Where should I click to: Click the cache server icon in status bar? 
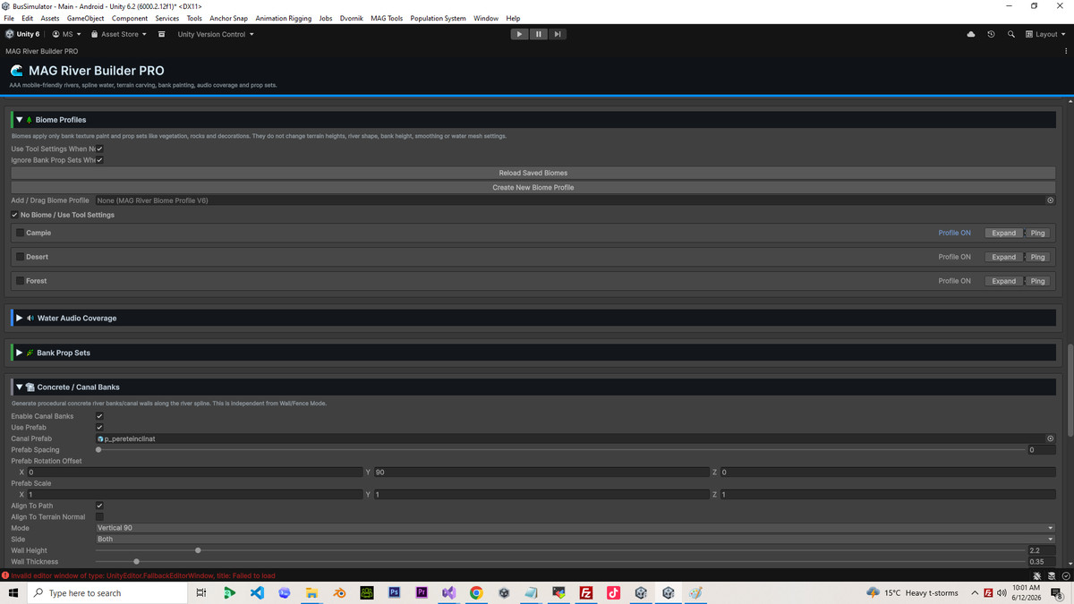pyautogui.click(x=1052, y=575)
